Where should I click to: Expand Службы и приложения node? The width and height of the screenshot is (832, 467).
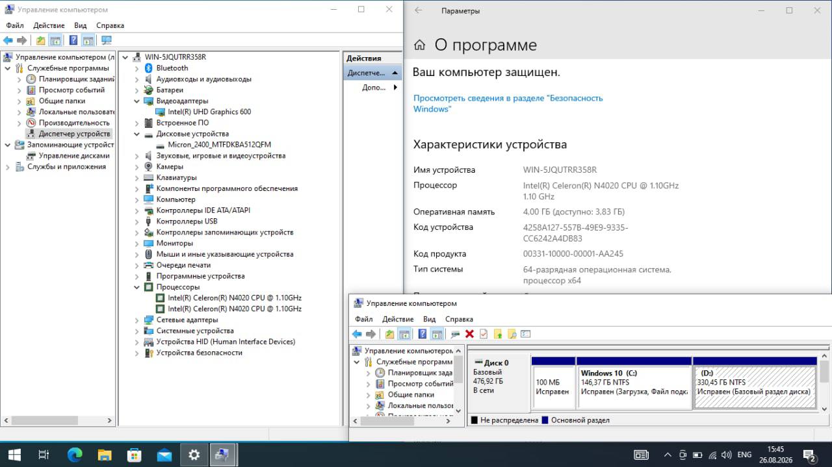[8, 167]
